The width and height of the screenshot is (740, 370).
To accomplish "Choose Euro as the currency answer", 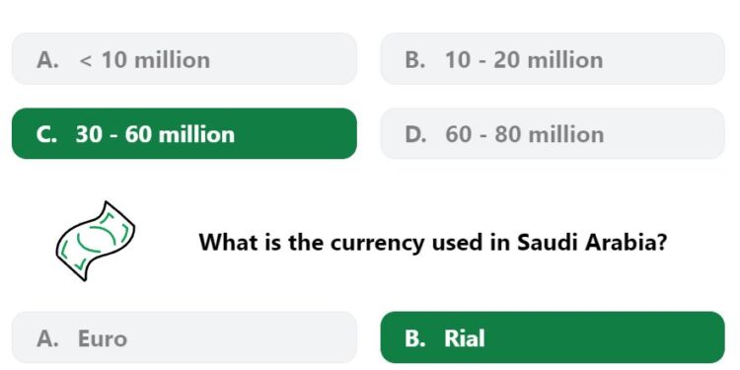I will click(x=185, y=337).
